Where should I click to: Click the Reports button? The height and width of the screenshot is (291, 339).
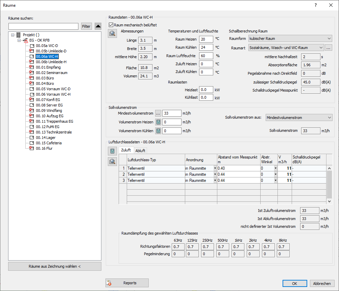[127, 283]
